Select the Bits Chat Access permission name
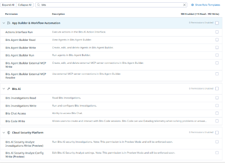The width and height of the screenshot is (225, 163). (16, 114)
